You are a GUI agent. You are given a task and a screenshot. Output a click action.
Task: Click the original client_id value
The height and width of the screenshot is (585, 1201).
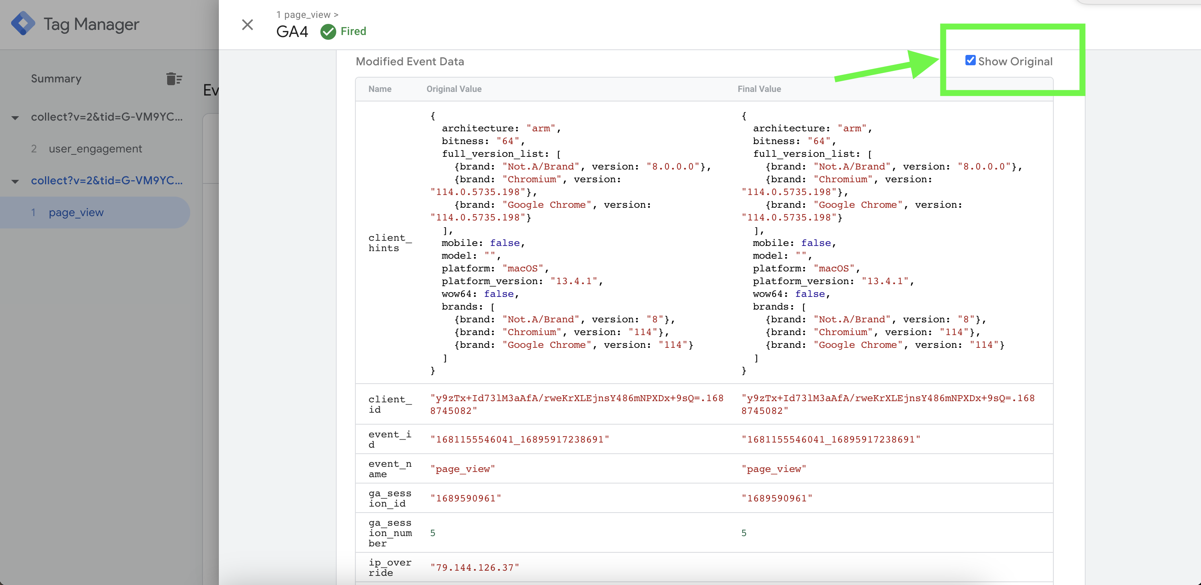(x=577, y=404)
